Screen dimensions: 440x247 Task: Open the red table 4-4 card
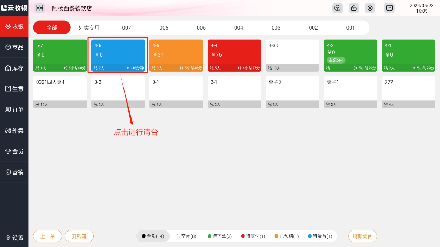(234, 55)
